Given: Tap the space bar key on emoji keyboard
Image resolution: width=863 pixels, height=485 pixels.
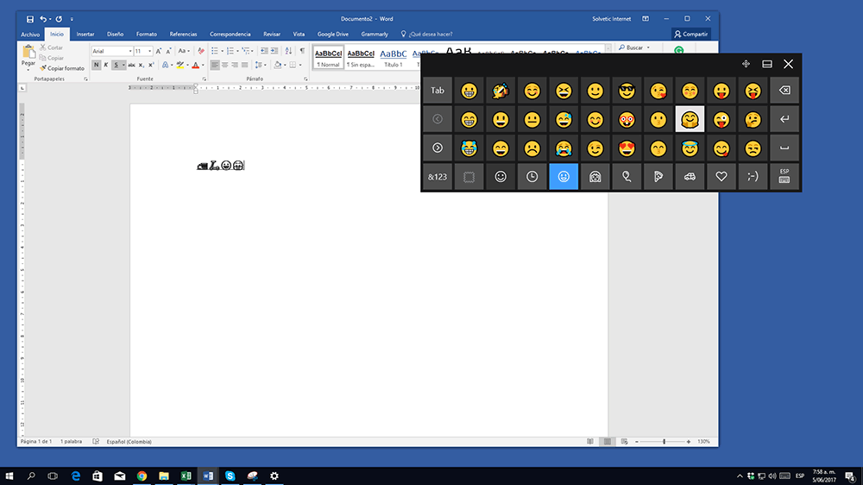Looking at the screenshot, I should coord(784,148).
